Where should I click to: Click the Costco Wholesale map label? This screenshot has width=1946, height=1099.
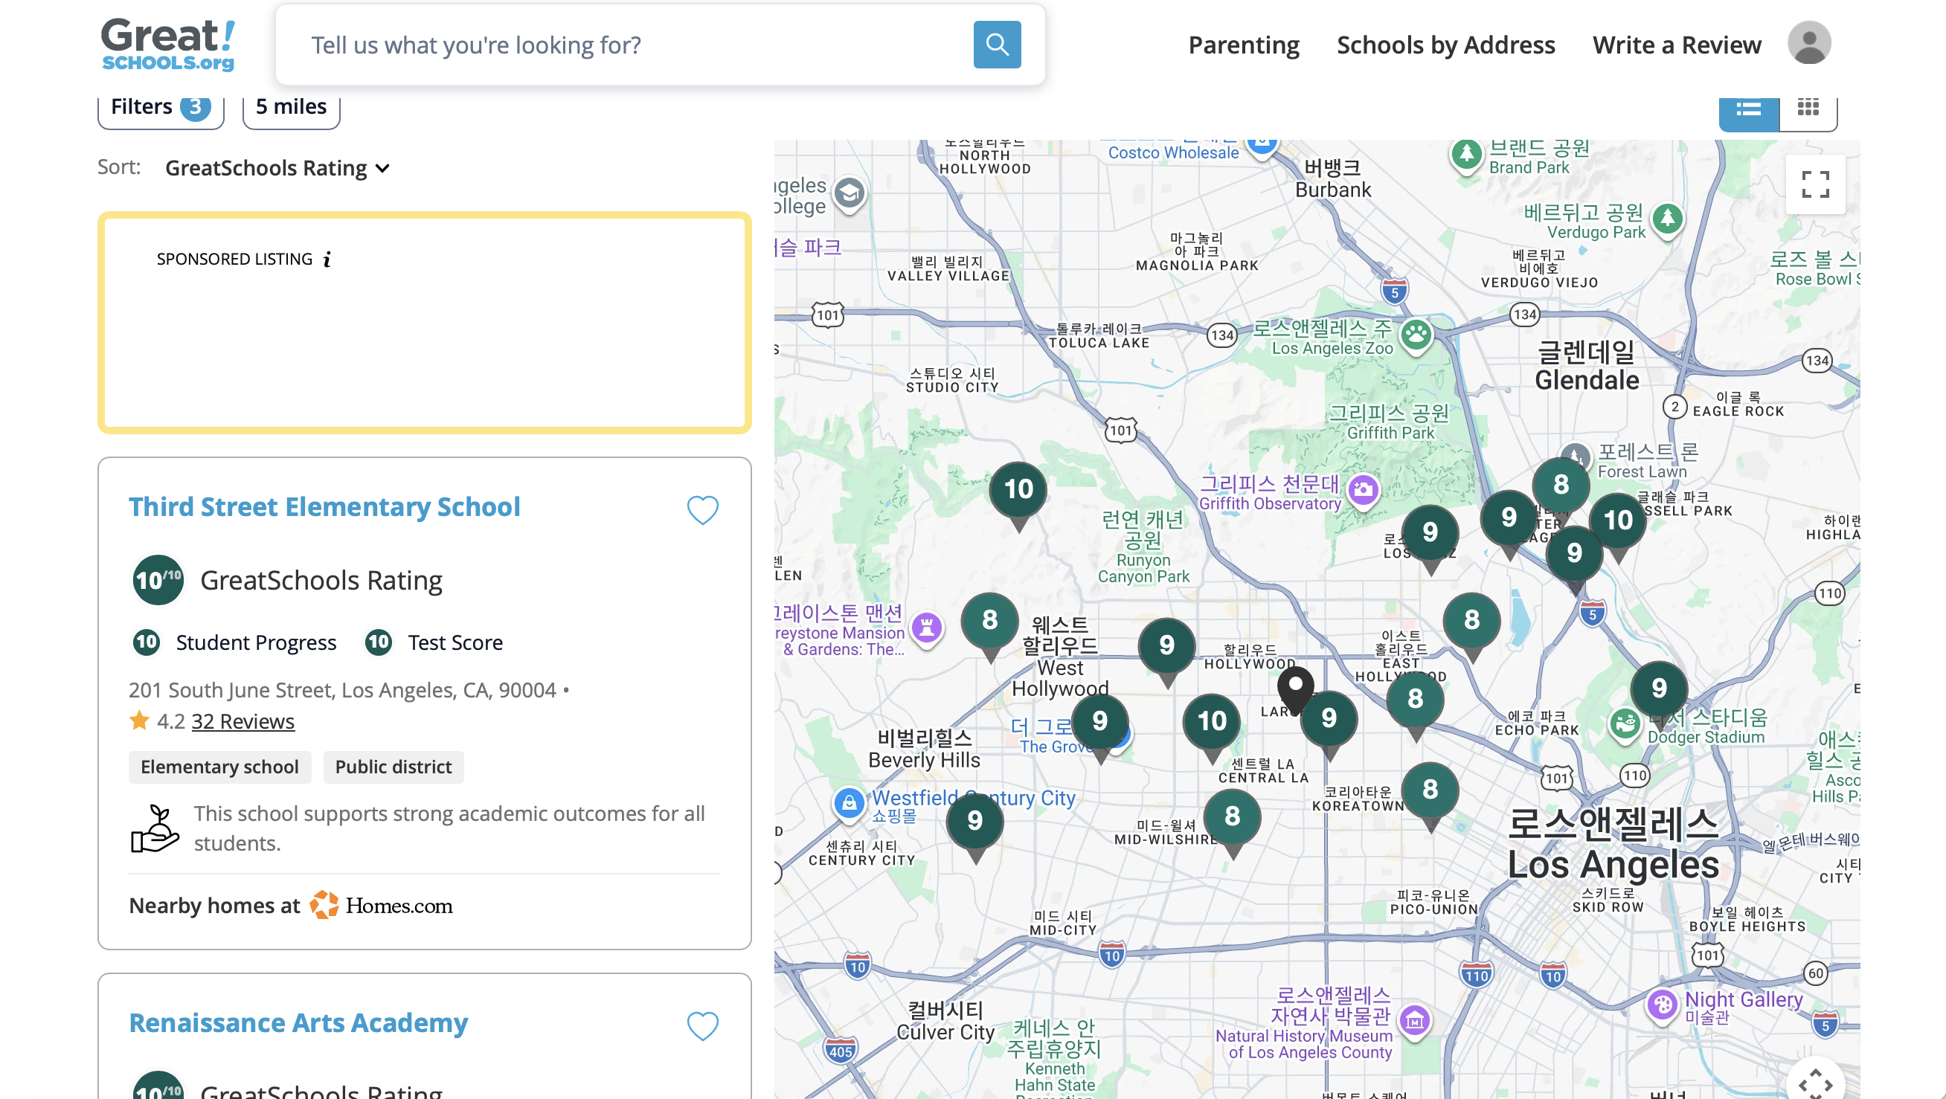tap(1173, 152)
